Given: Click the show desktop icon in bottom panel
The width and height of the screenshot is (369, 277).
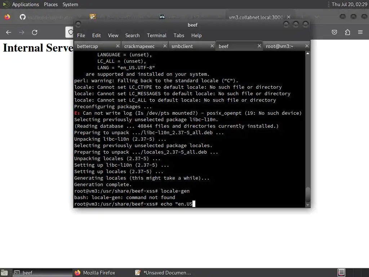Looking at the screenshot, I should point(4,273).
